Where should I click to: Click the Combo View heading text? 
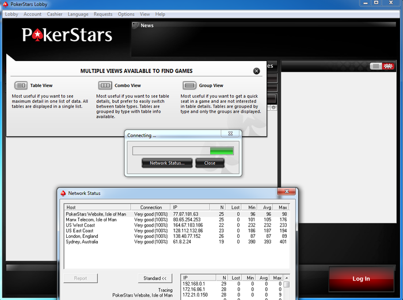[x=128, y=86]
